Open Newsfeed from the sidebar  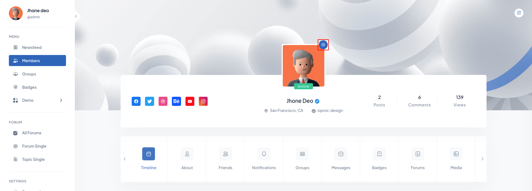(x=37, y=48)
